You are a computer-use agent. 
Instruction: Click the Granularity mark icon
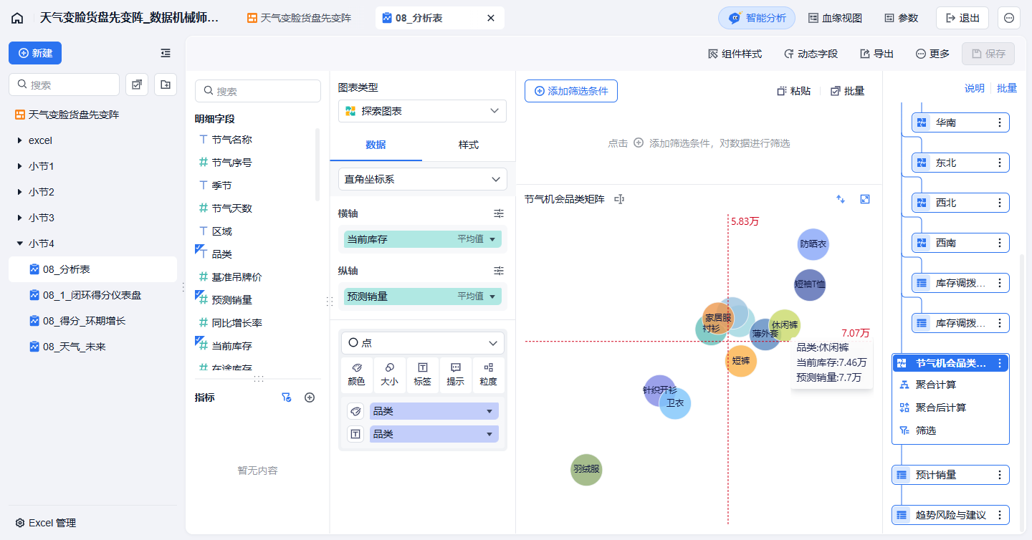(489, 375)
